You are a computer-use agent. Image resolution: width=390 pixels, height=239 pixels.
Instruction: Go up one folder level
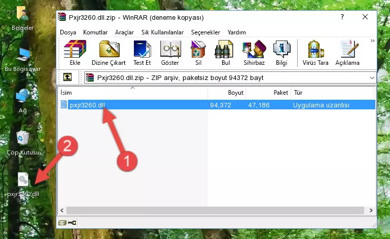pyautogui.click(x=67, y=77)
